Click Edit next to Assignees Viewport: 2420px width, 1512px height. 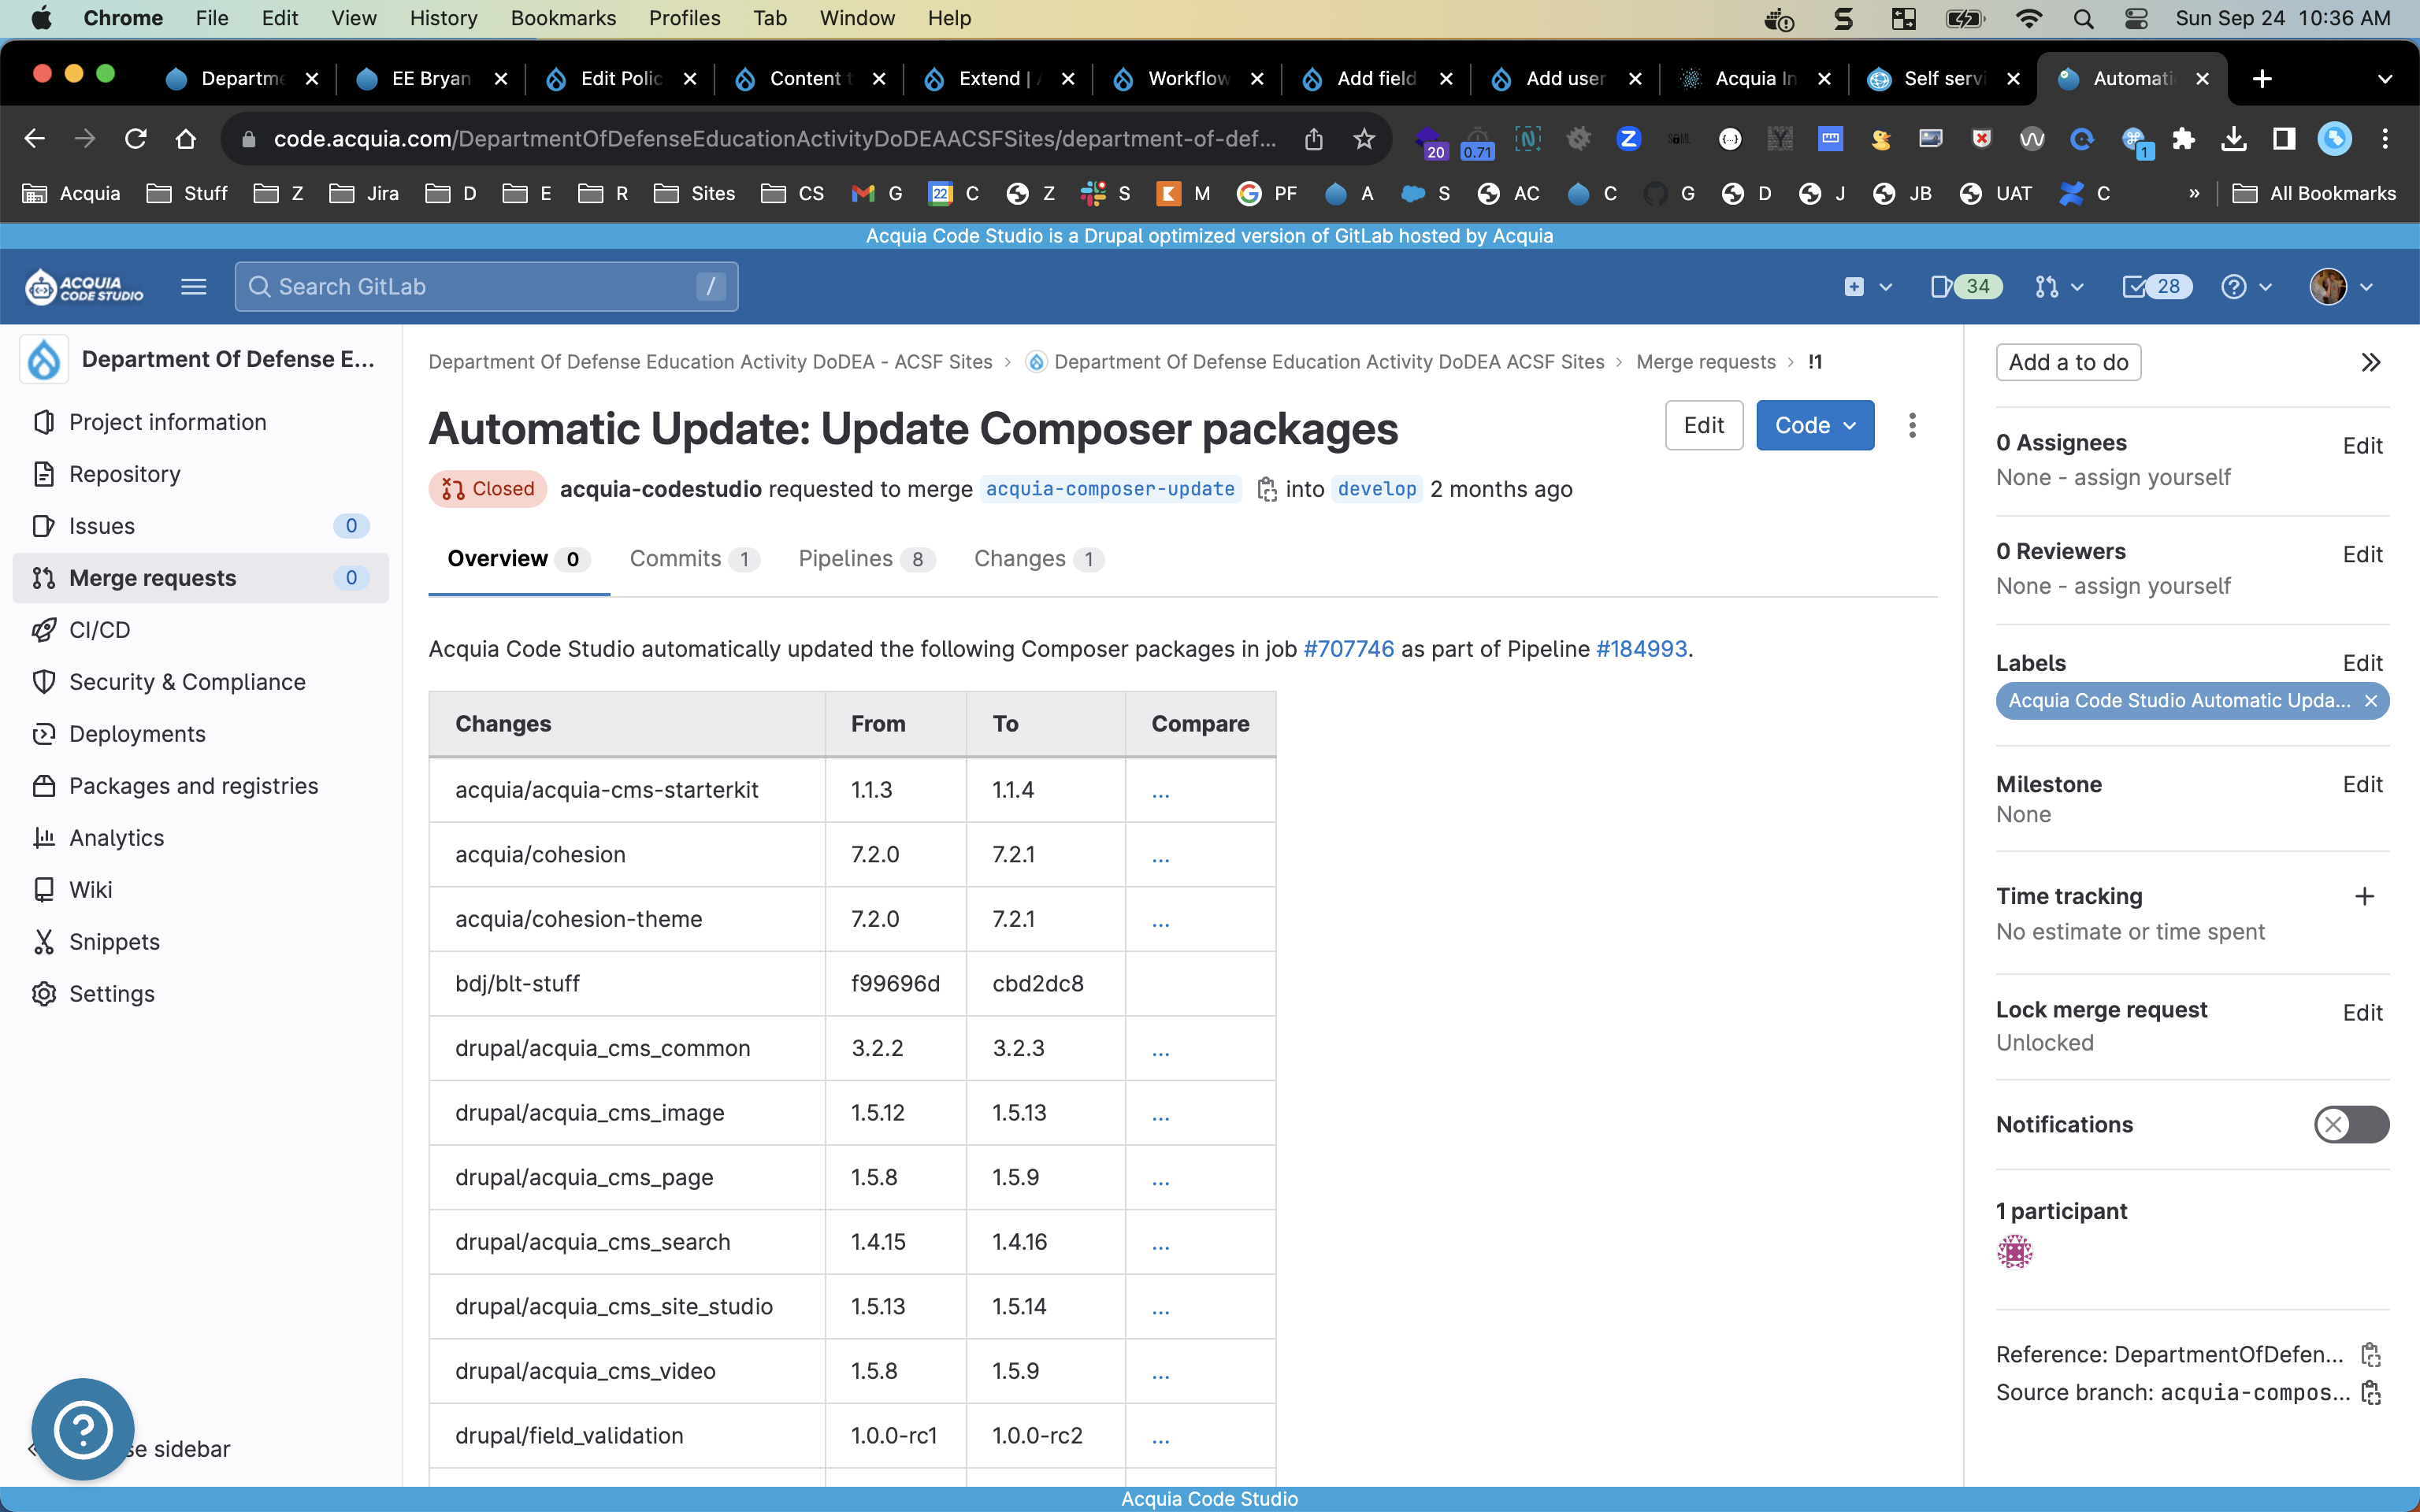click(2362, 446)
